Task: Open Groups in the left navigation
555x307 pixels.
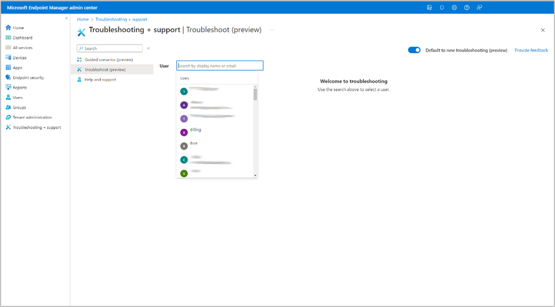Action: coord(16,107)
